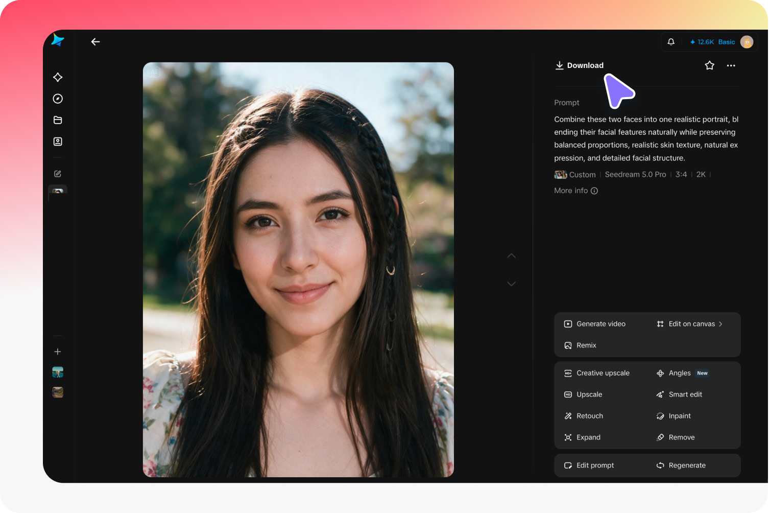Select the Inpaint tool
Screen dimensions: 769x513
[x=674, y=416]
